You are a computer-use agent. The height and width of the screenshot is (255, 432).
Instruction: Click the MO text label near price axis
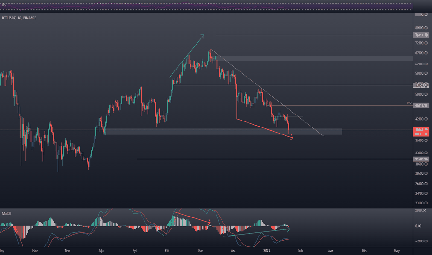409,102
